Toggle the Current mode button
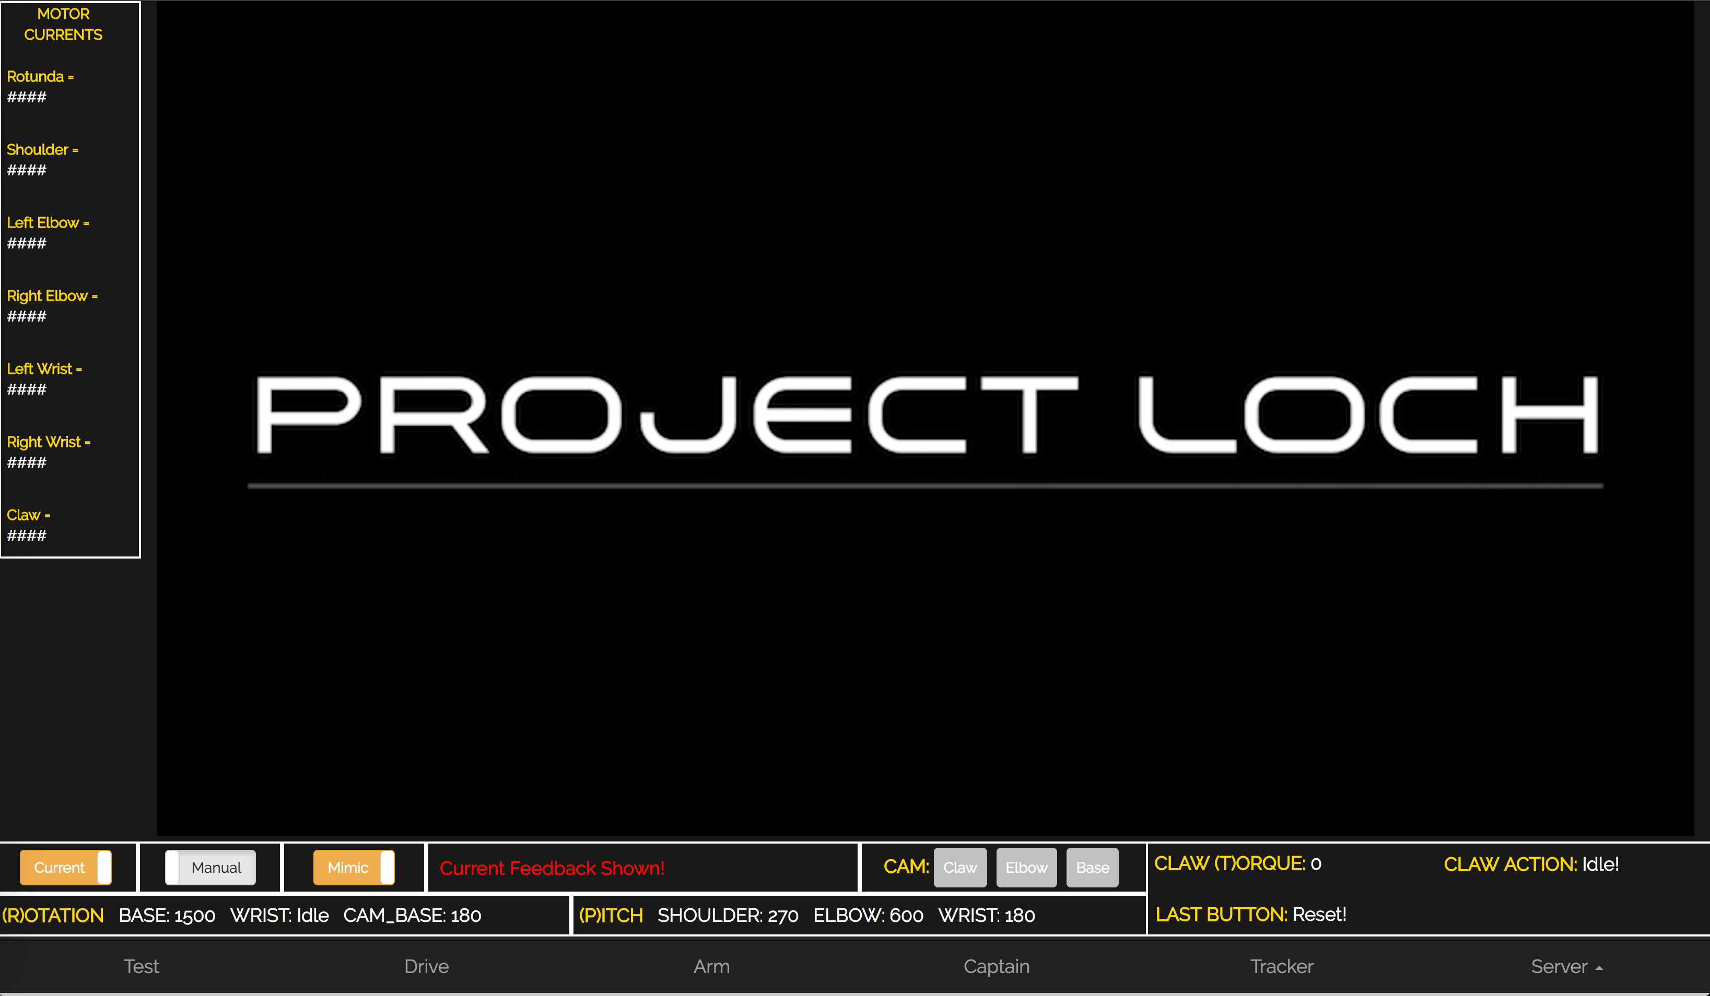This screenshot has width=1710, height=996. [x=65, y=867]
